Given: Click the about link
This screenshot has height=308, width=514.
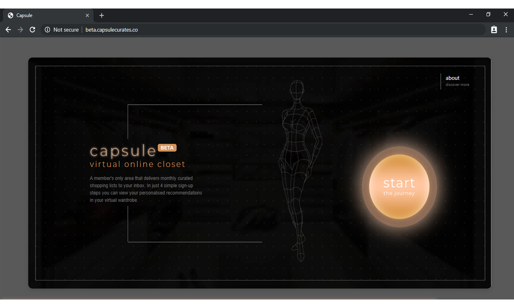Looking at the screenshot, I should coord(452,78).
